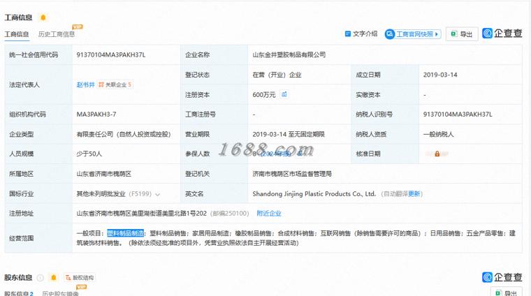
Task: Click 其他未列明批发业 industry text
Action: pyautogui.click(x=101, y=194)
